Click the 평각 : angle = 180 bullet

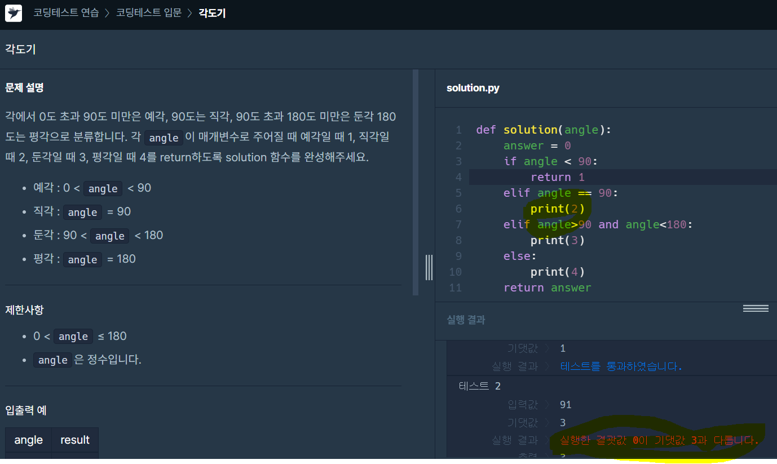coord(85,259)
